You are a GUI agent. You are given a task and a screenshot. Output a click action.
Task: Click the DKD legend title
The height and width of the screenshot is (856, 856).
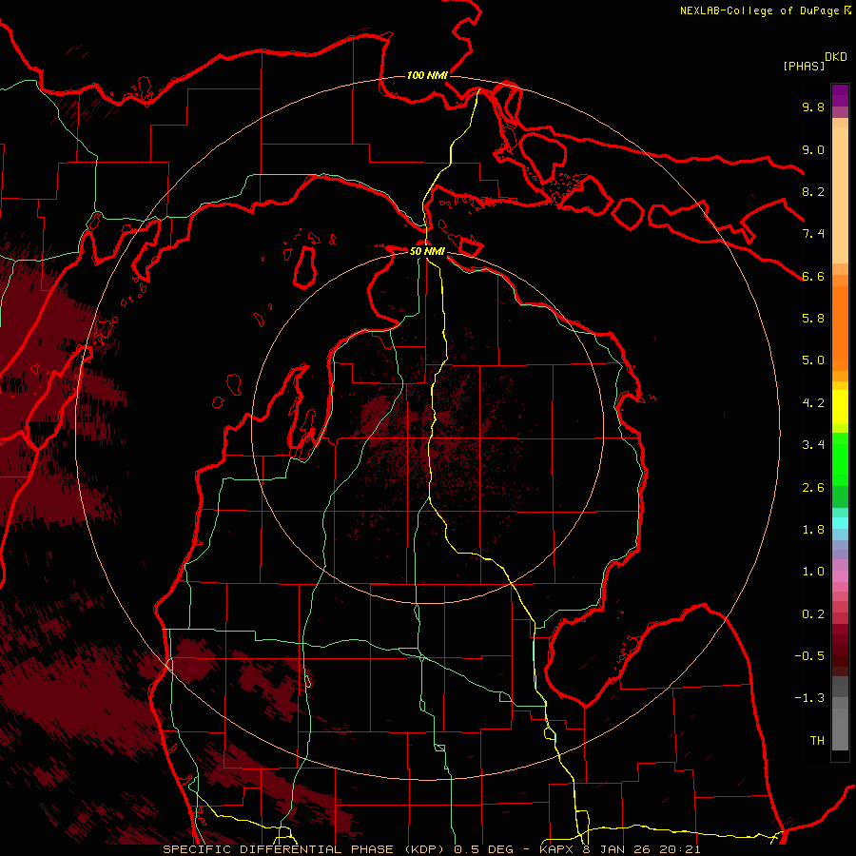click(x=835, y=57)
